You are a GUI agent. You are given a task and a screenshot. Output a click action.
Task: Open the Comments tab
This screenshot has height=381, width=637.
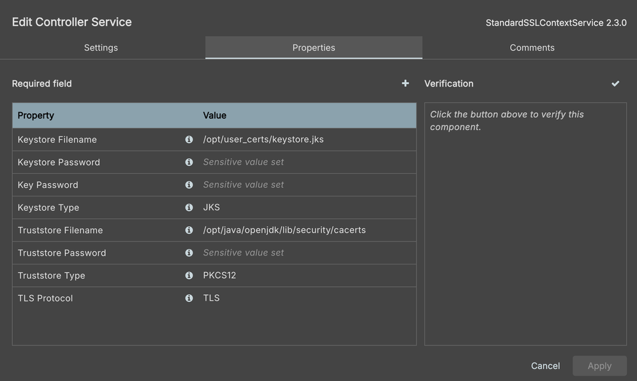pos(532,48)
